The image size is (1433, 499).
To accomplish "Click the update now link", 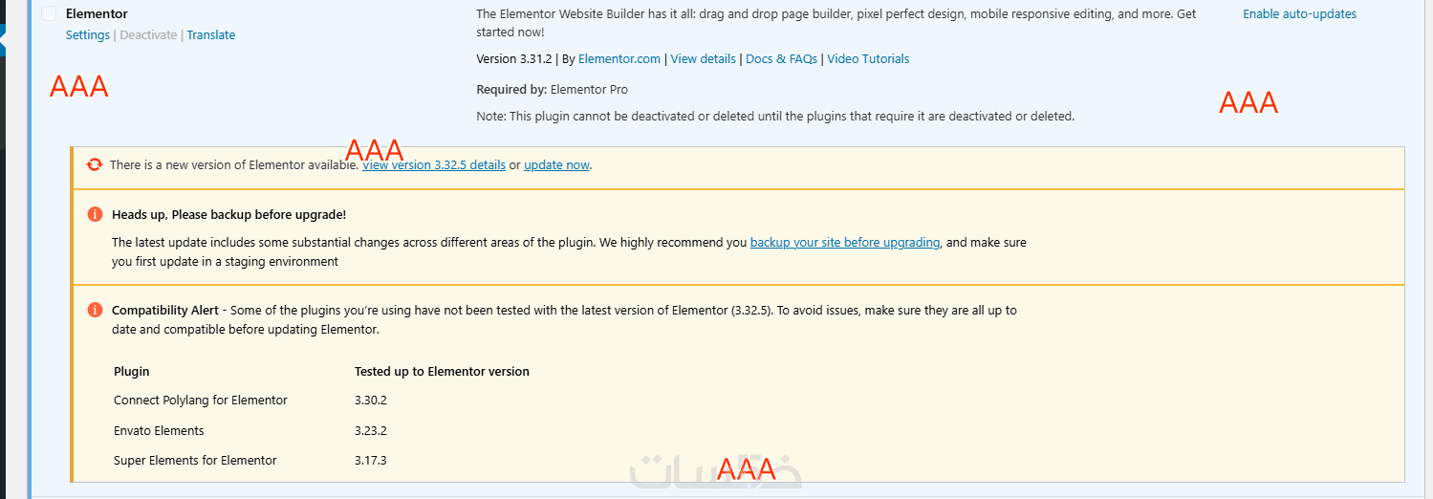I will click(x=556, y=165).
